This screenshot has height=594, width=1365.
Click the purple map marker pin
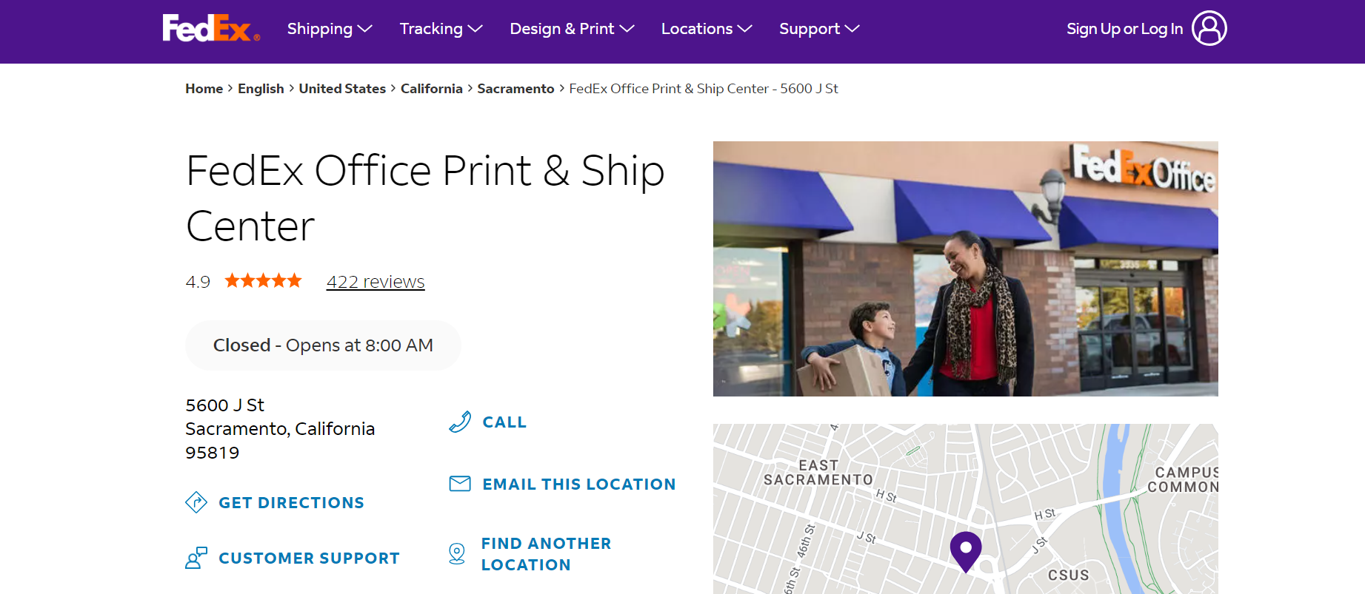(966, 552)
